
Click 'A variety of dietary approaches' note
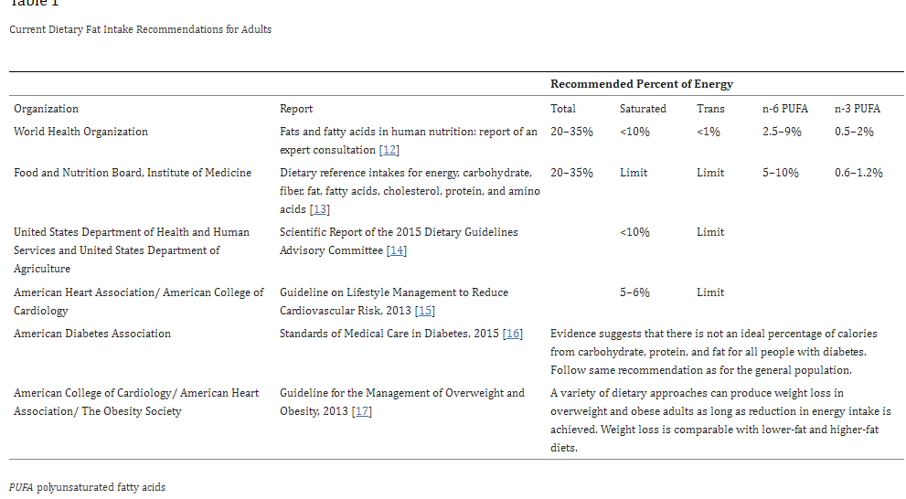coord(720,420)
